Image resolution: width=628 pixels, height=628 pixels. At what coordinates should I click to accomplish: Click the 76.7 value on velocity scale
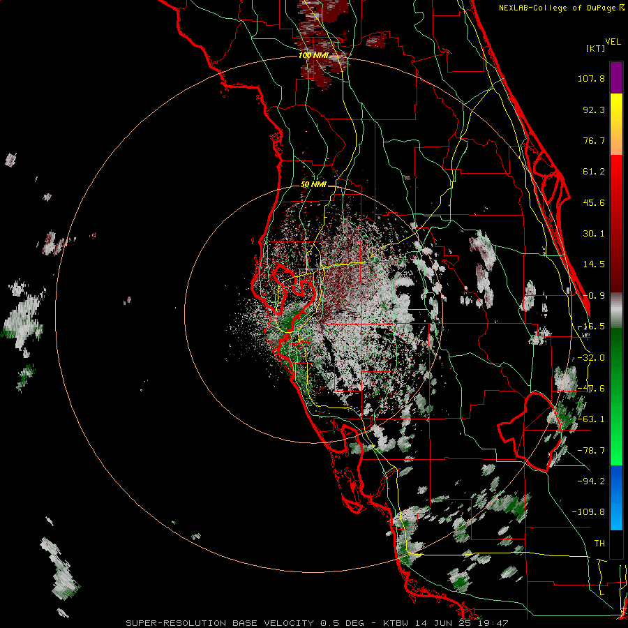pos(594,140)
